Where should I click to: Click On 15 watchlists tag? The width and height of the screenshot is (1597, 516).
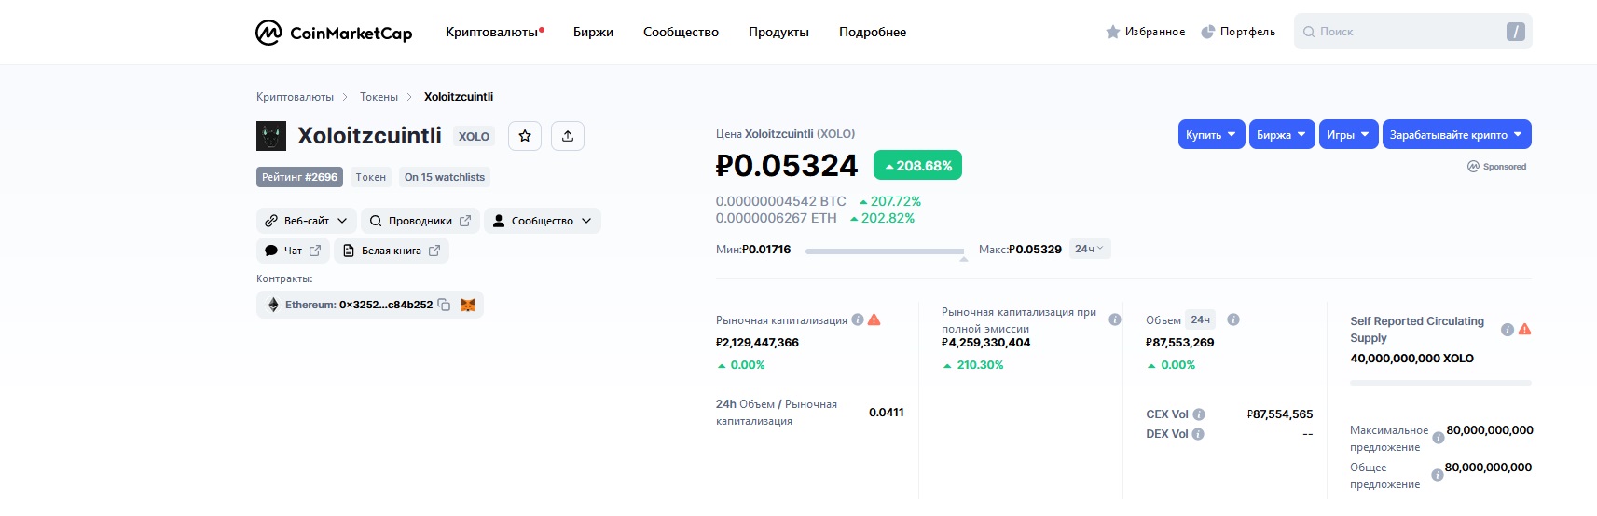(445, 177)
